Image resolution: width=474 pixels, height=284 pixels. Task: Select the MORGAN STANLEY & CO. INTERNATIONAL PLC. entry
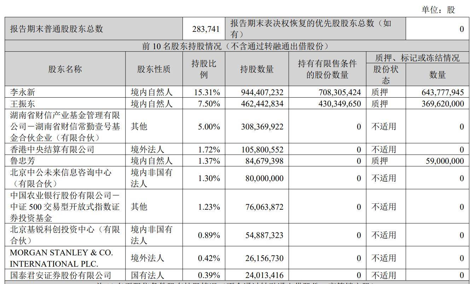[x=62, y=258]
